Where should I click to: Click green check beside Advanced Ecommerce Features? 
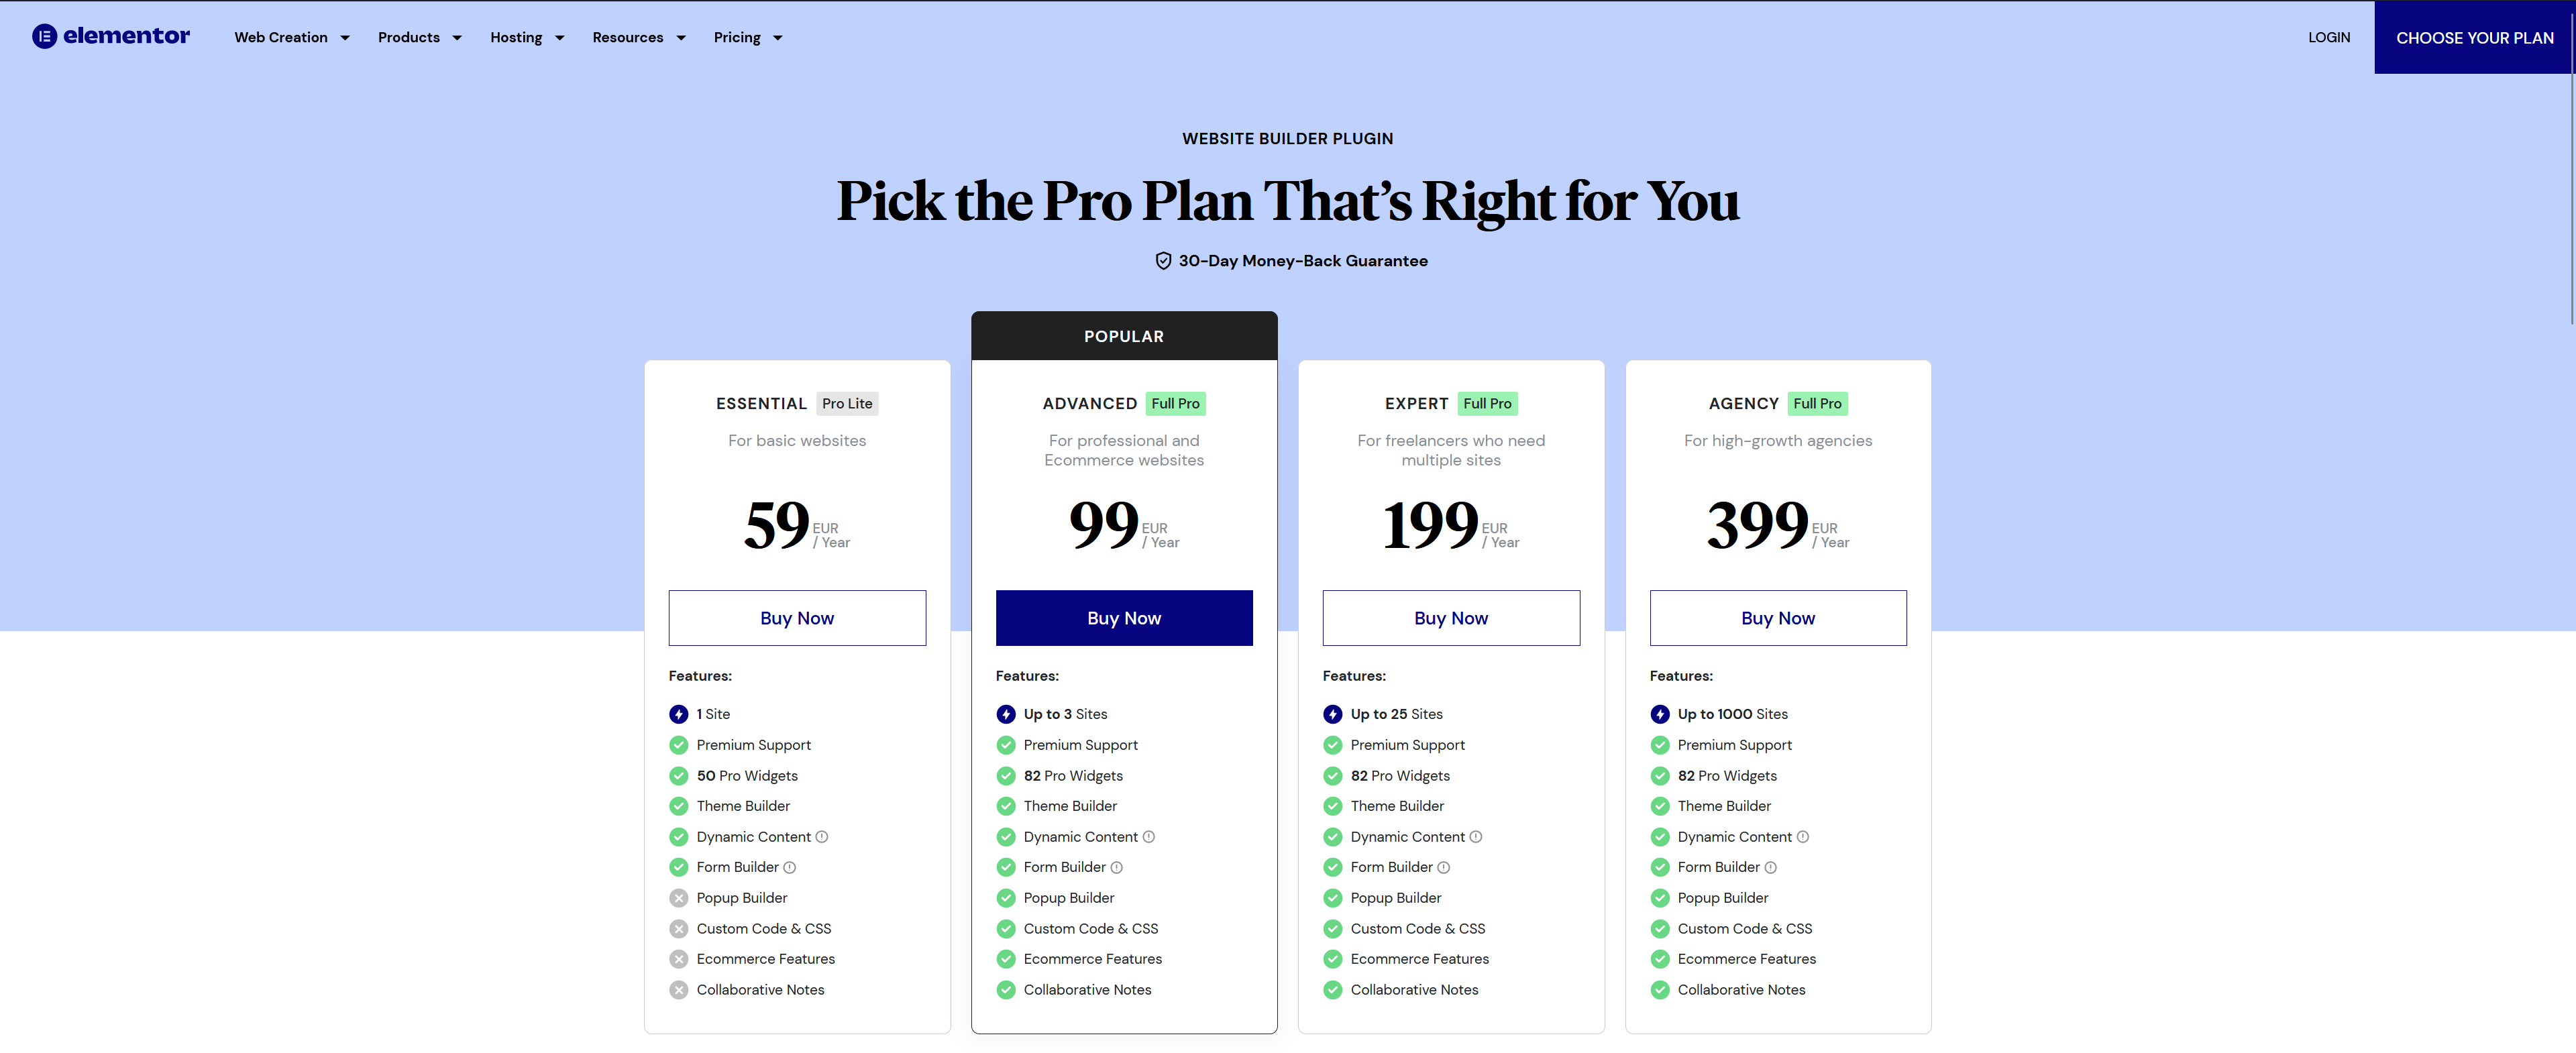(1006, 959)
